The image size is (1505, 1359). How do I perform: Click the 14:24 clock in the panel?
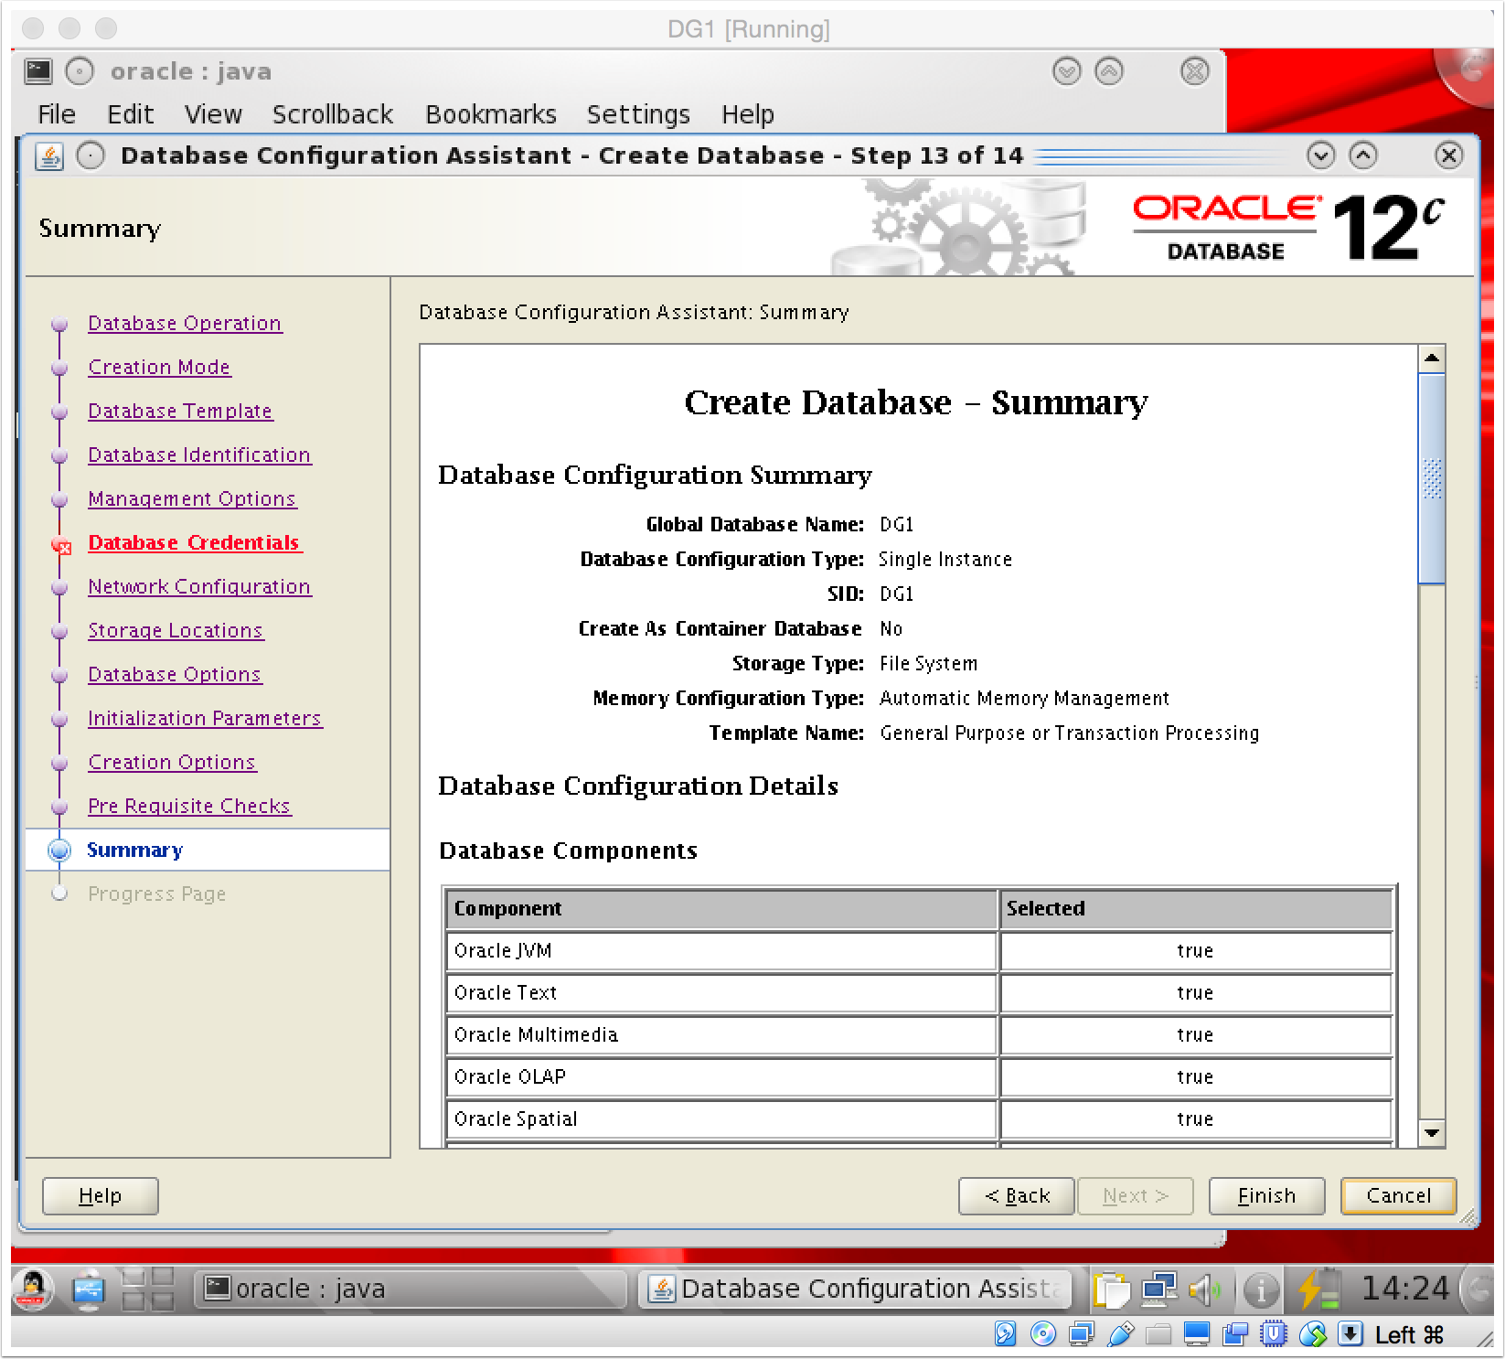[x=1404, y=1289]
